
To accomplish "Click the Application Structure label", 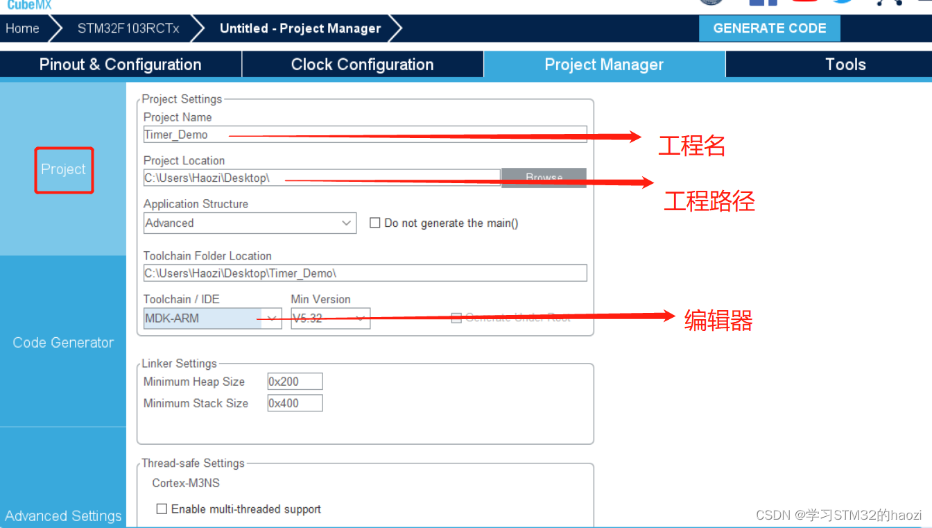I will click(196, 204).
